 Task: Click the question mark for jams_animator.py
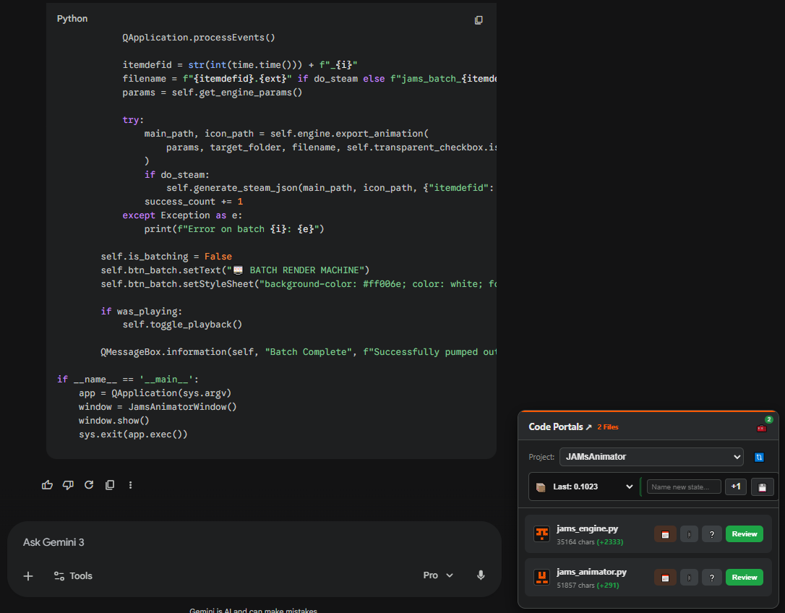click(712, 578)
